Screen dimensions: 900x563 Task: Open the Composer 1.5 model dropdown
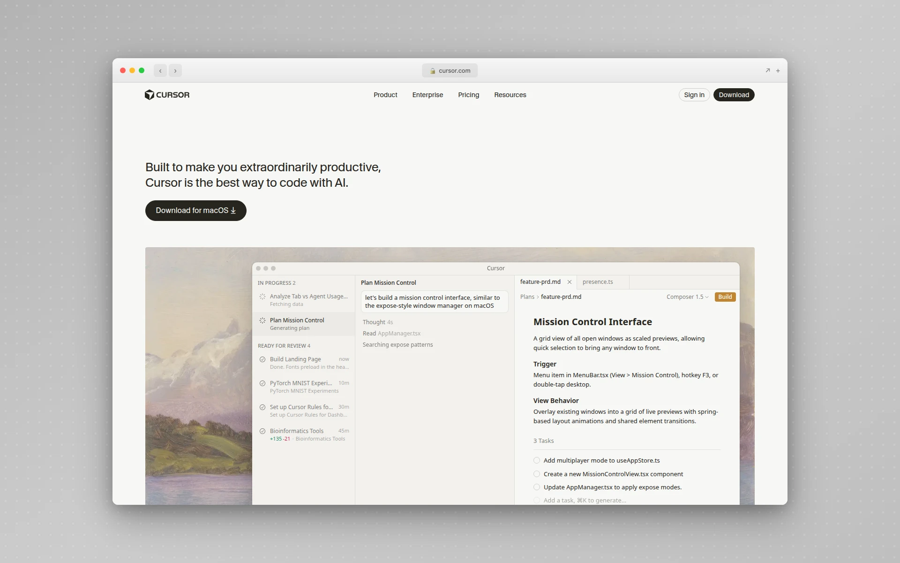pos(687,297)
